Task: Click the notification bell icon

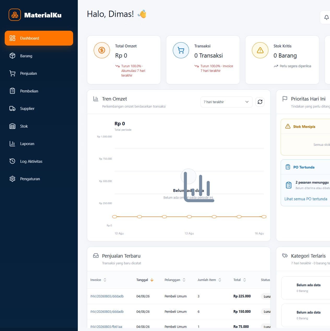Action: pos(326,17)
